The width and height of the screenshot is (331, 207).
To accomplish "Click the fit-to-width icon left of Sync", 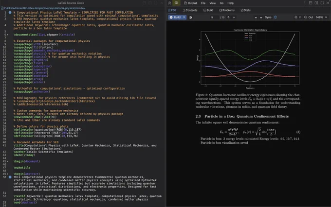I will pyautogui.click(x=256, y=17).
